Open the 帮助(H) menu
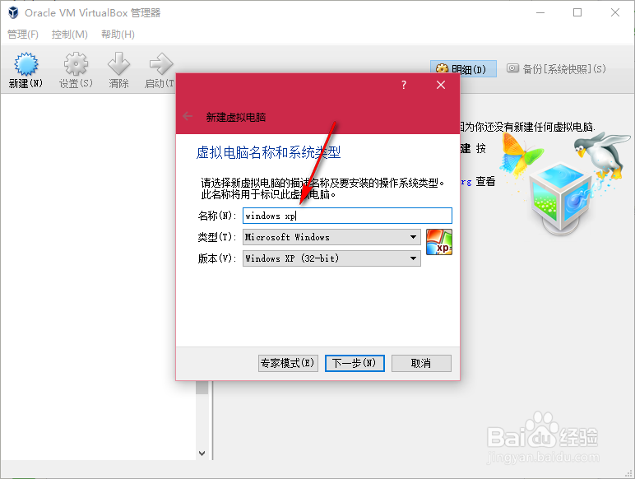The height and width of the screenshot is (479, 635). pyautogui.click(x=118, y=35)
